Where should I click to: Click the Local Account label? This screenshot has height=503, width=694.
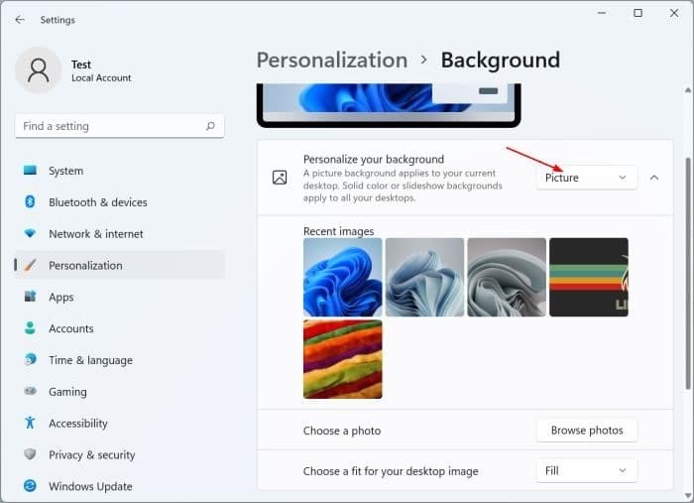101,78
